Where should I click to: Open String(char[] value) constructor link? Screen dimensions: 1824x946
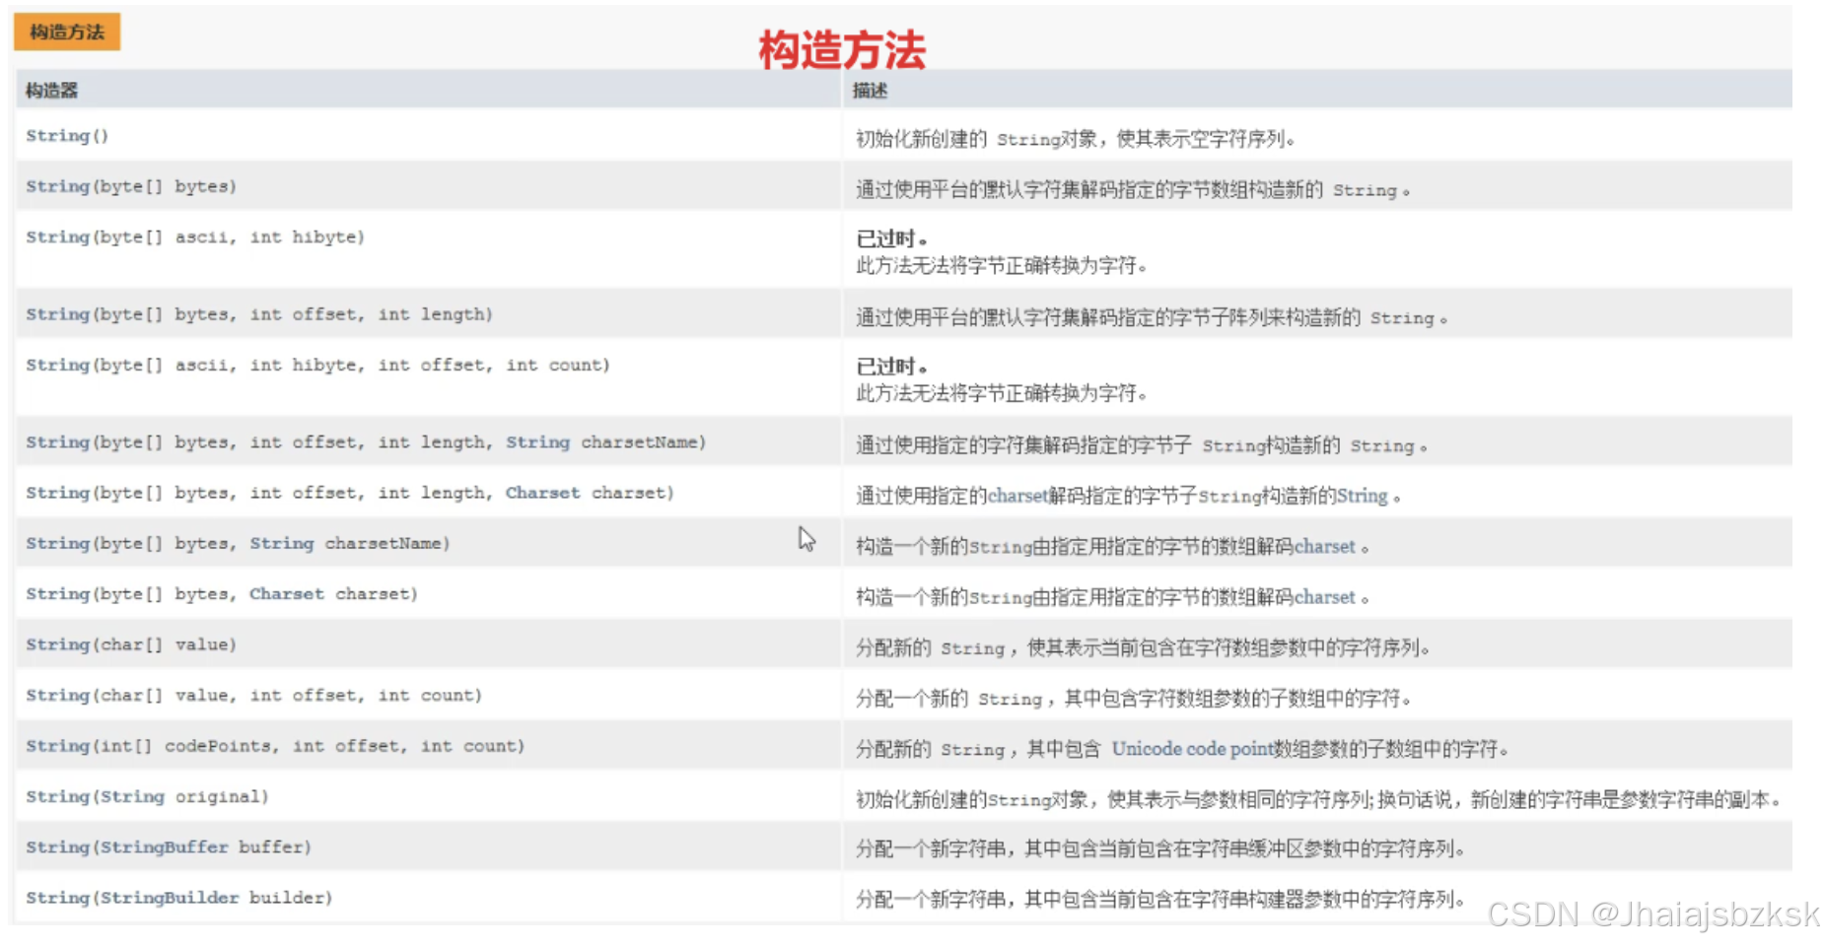coord(131,644)
